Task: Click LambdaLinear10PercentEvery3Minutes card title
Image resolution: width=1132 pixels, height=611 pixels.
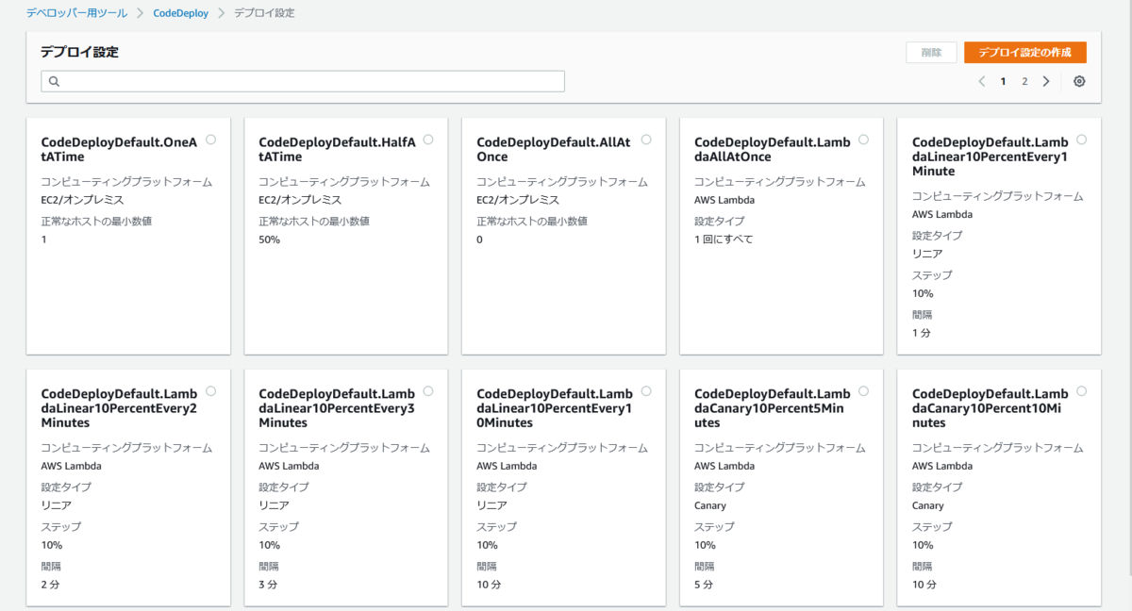Action: click(338, 407)
